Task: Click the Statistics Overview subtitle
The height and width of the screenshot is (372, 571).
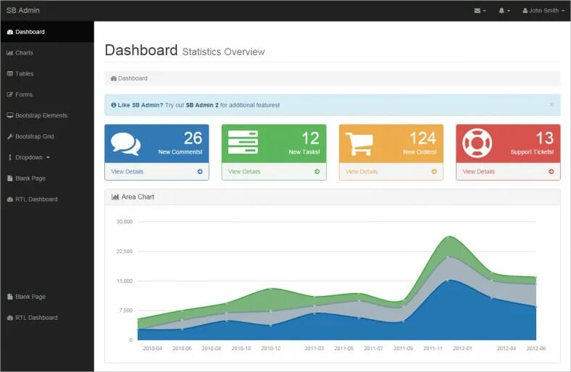Action: 223,51
